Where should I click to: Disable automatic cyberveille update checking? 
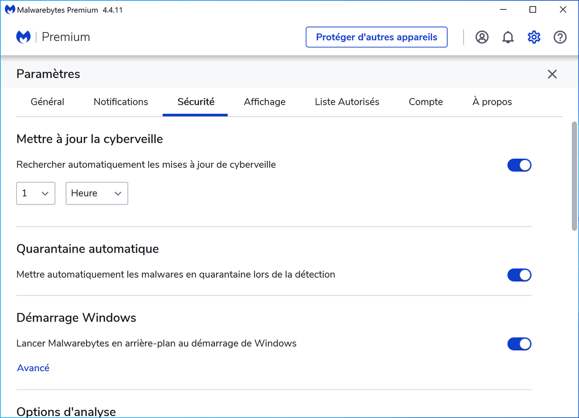point(519,165)
